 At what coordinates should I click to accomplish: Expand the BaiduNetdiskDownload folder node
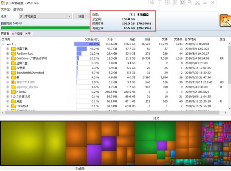pyautogui.click(x=8, y=73)
